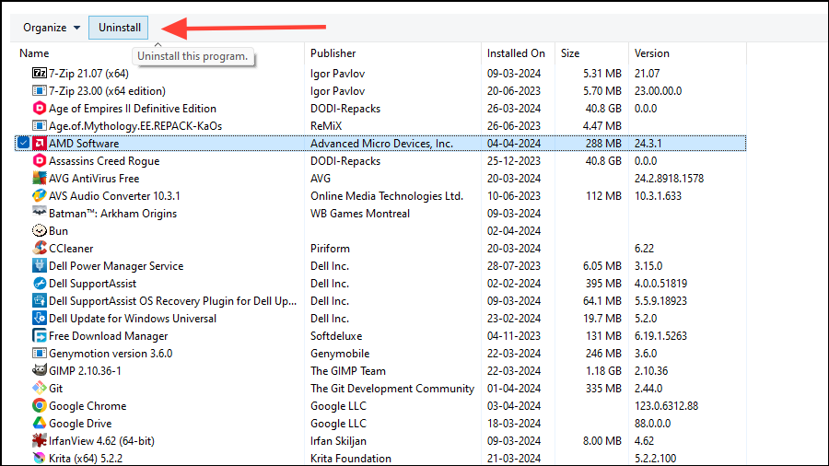Click the 7-Zip 23.00 (x64 edition) icon
829x466 pixels.
coord(39,91)
